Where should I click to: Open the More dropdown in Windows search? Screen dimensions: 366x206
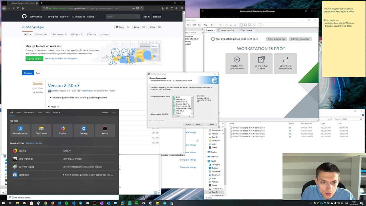(57, 112)
